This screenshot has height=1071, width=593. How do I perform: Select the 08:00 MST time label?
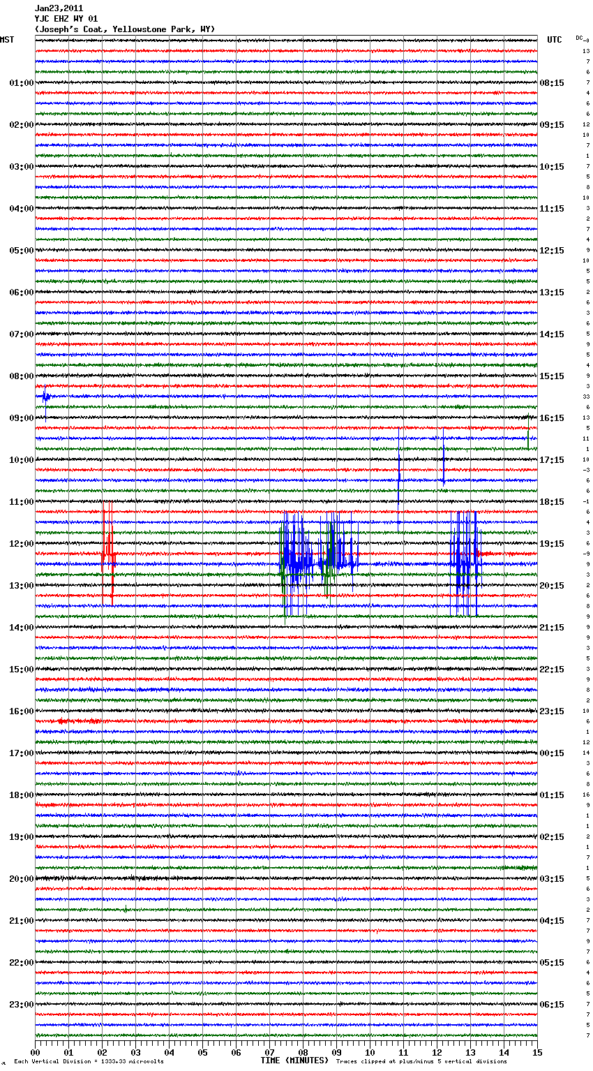click(x=21, y=376)
